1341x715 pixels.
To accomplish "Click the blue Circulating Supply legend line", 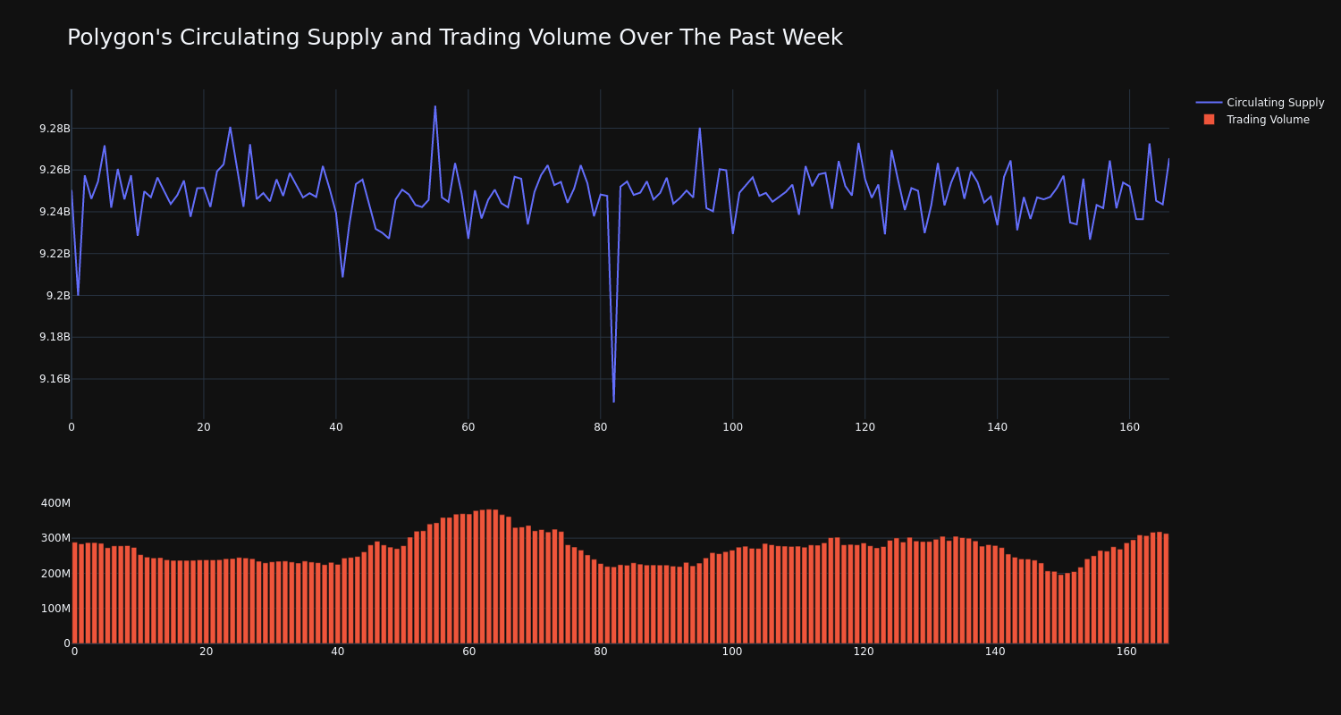I will point(1209,103).
